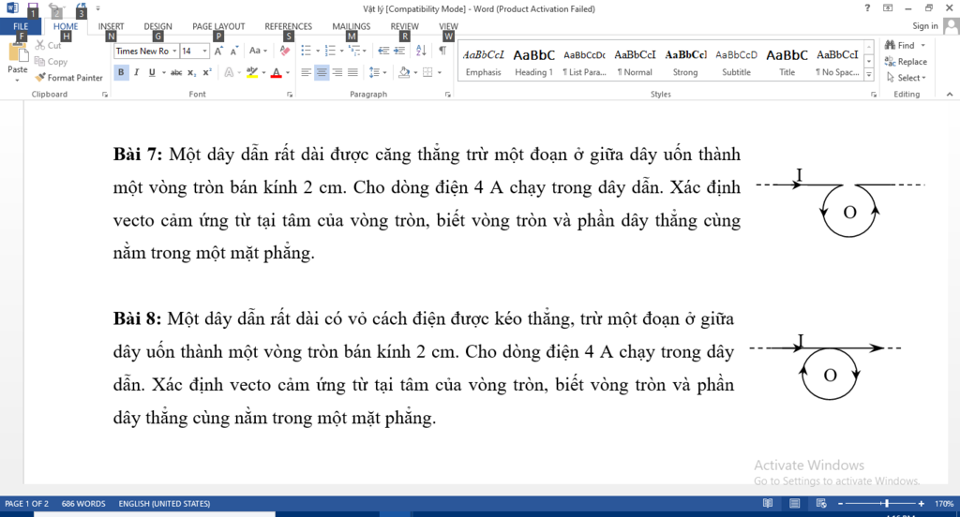960x517 pixels.
Task: Switch to the INSERT tab
Action: pyautogui.click(x=111, y=26)
